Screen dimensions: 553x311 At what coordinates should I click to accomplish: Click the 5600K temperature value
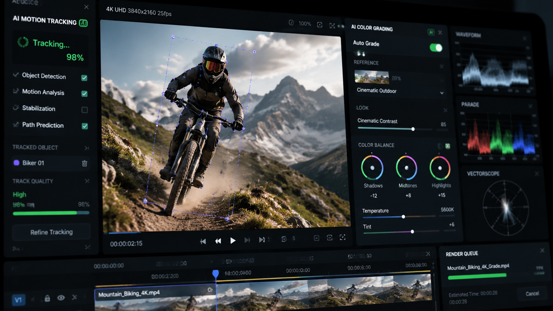point(447,210)
